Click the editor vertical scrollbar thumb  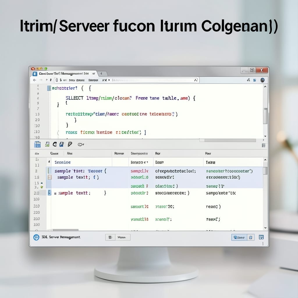pyautogui.click(x=265, y=116)
